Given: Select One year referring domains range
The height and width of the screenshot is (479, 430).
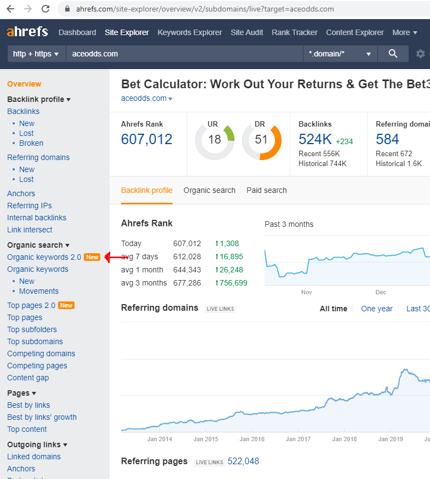Looking at the screenshot, I should [376, 309].
